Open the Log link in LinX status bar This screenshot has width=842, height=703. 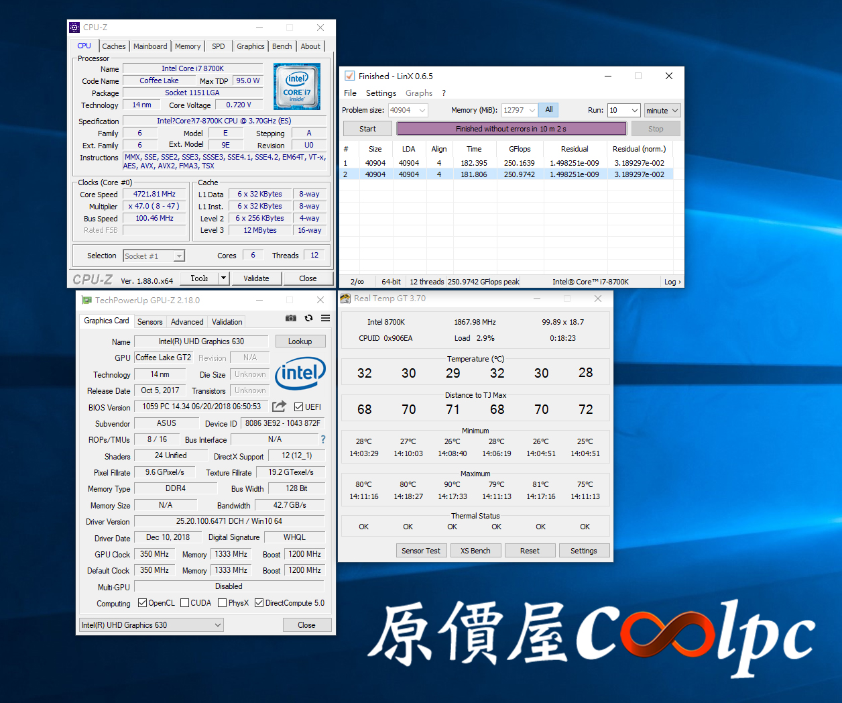672,282
